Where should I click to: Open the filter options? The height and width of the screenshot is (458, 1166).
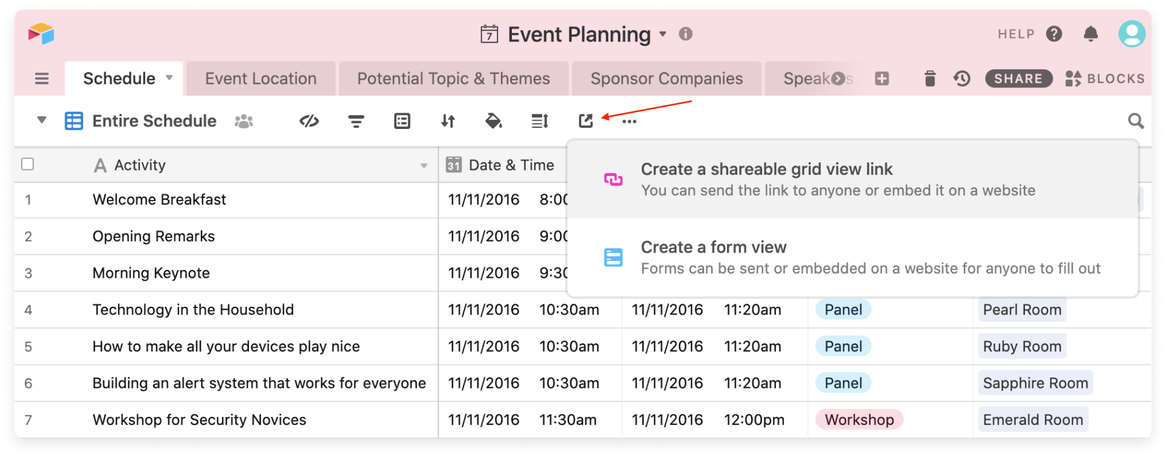356,121
